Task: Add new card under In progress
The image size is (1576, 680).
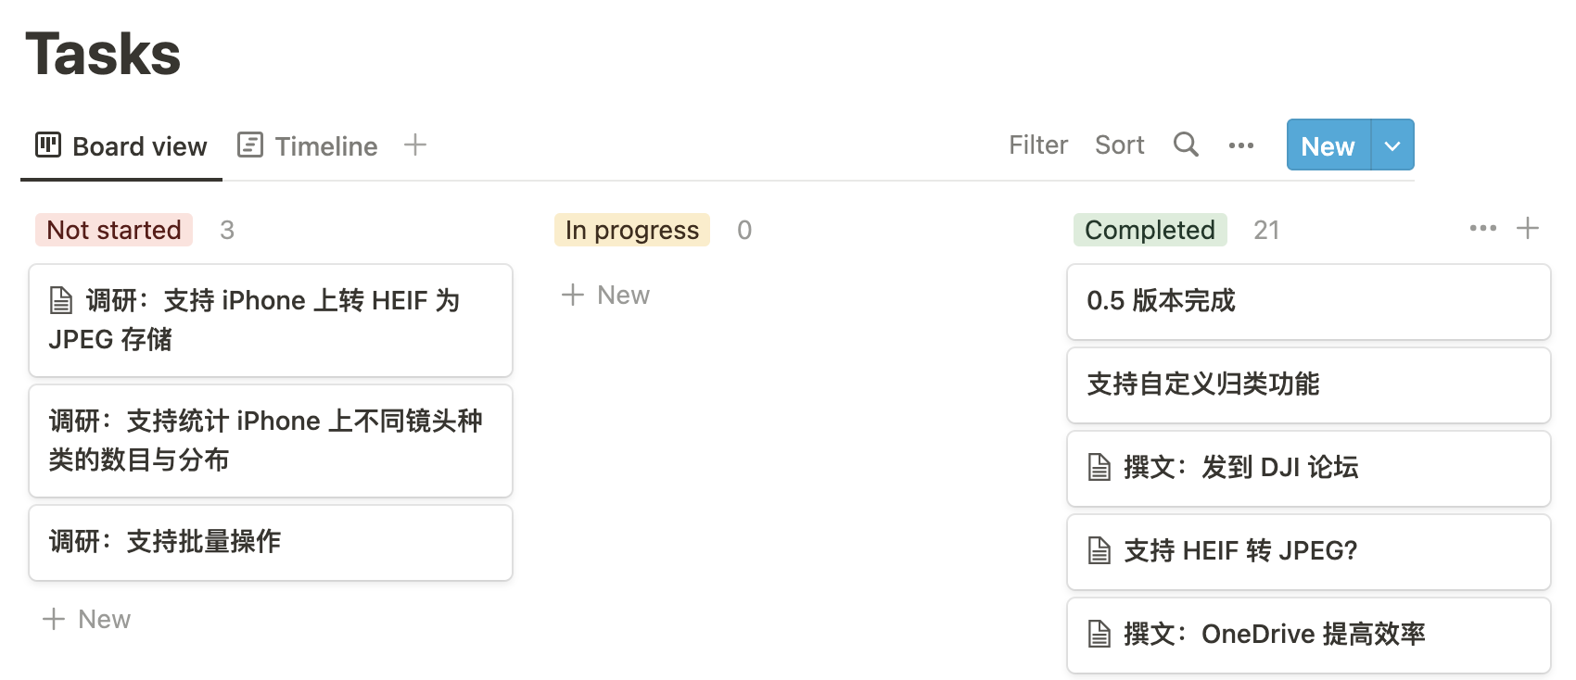Action: [606, 296]
